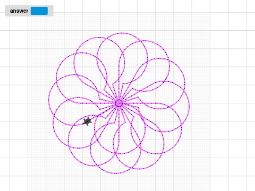
Task: Click the topmost arc of the top petal
Action: (x=122, y=33)
